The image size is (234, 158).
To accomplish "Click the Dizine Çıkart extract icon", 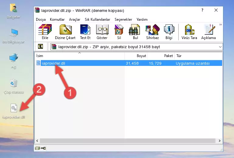I will pos(65,32).
